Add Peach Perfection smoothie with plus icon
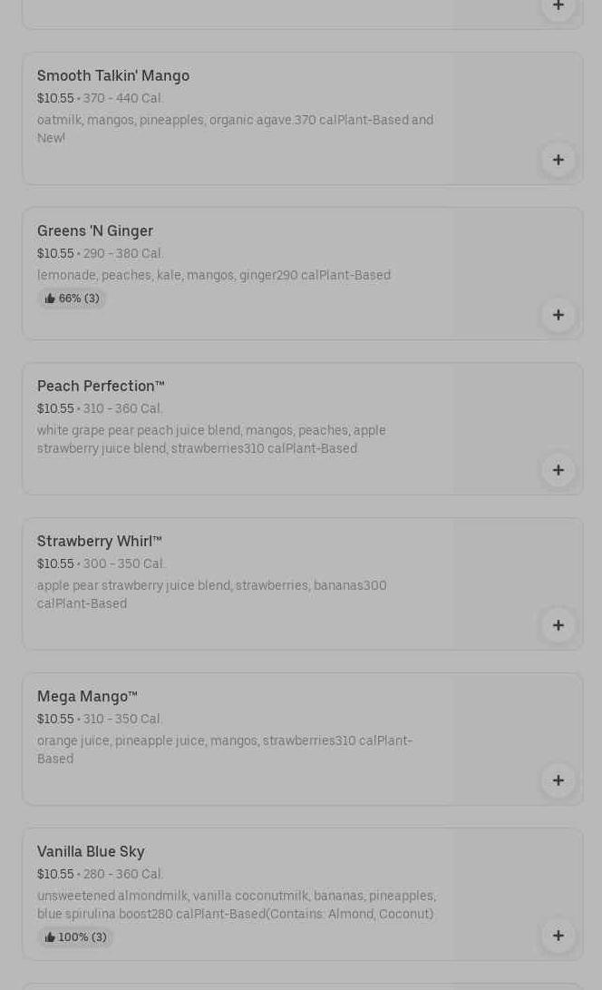The width and height of the screenshot is (602, 990). [558, 470]
